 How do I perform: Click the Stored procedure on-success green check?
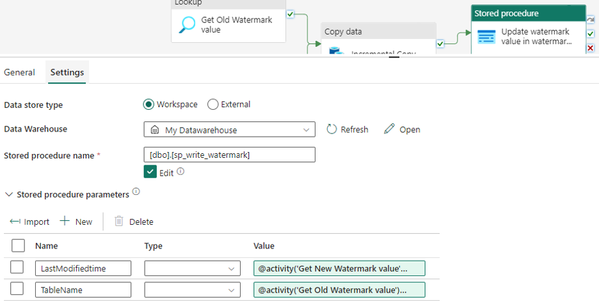[x=590, y=34]
